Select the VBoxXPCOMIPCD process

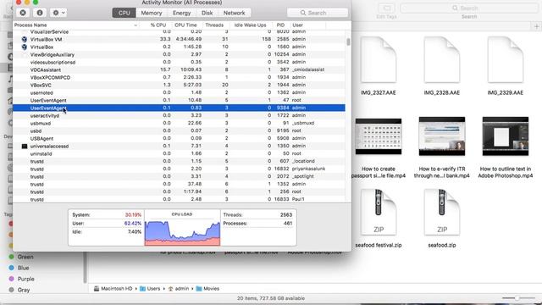point(179,77)
